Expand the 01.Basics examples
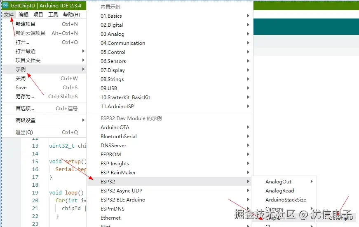This screenshot has height=227, width=359. pos(170,16)
